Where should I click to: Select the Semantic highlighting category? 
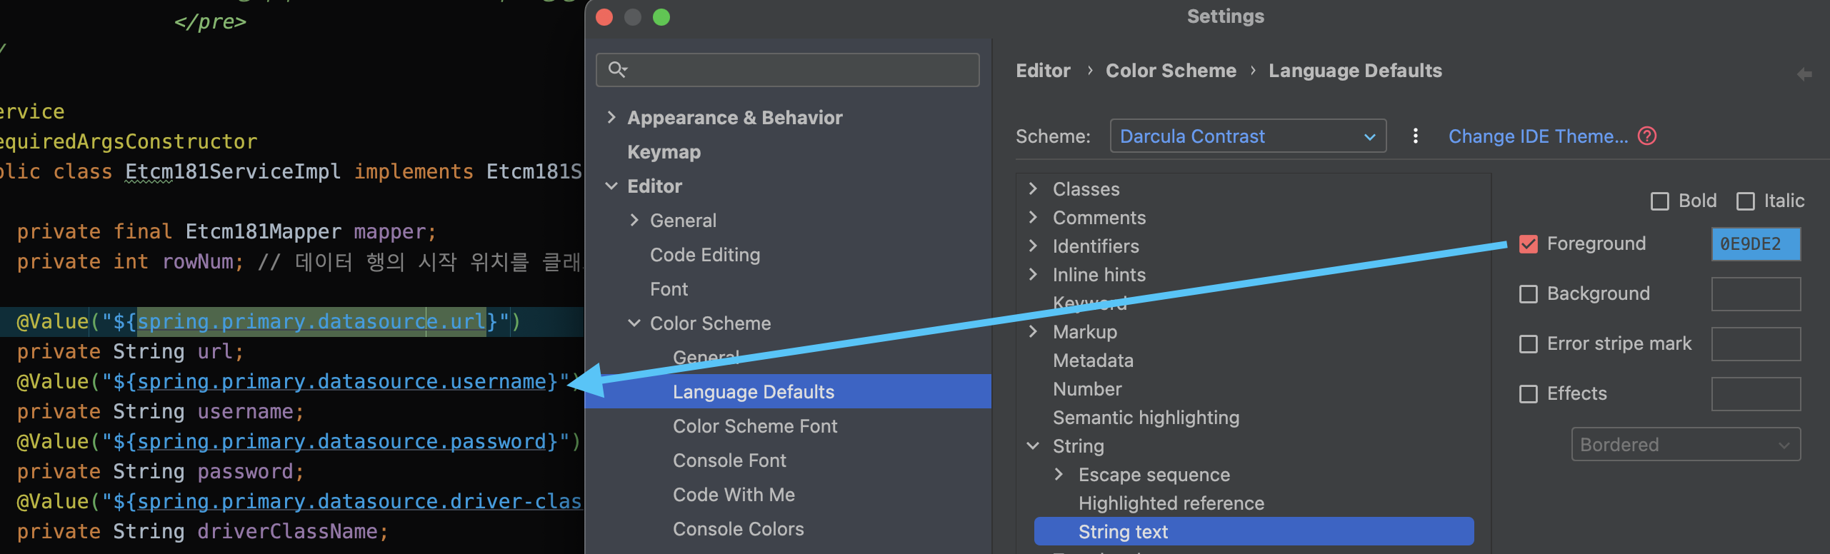click(x=1146, y=417)
